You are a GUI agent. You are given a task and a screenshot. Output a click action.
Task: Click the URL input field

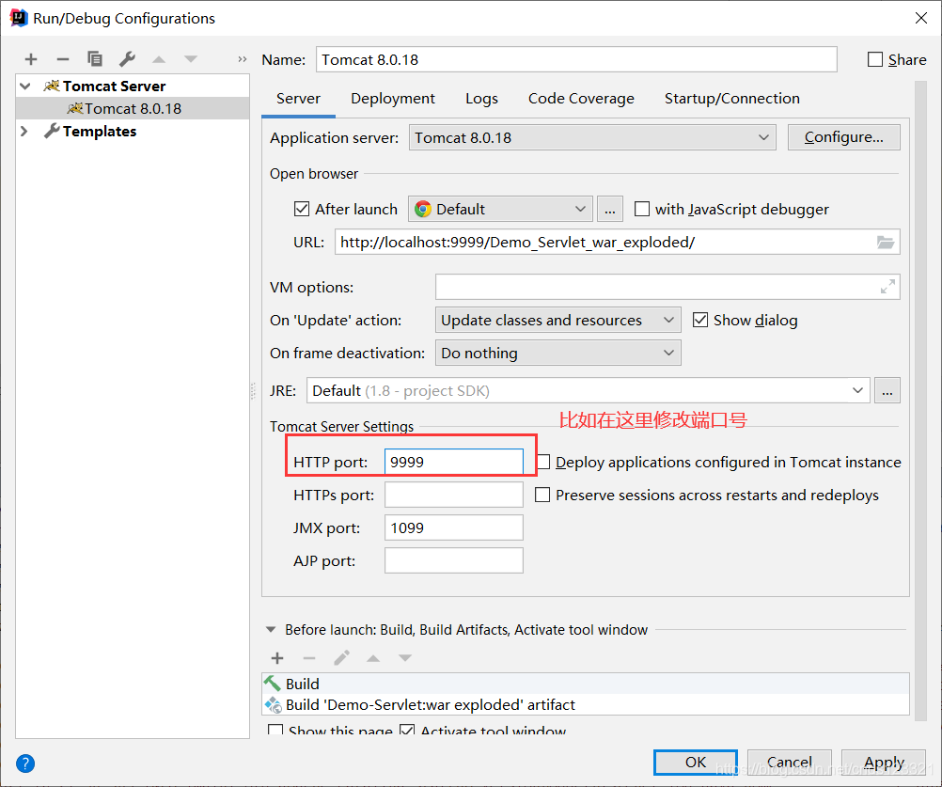coord(617,242)
